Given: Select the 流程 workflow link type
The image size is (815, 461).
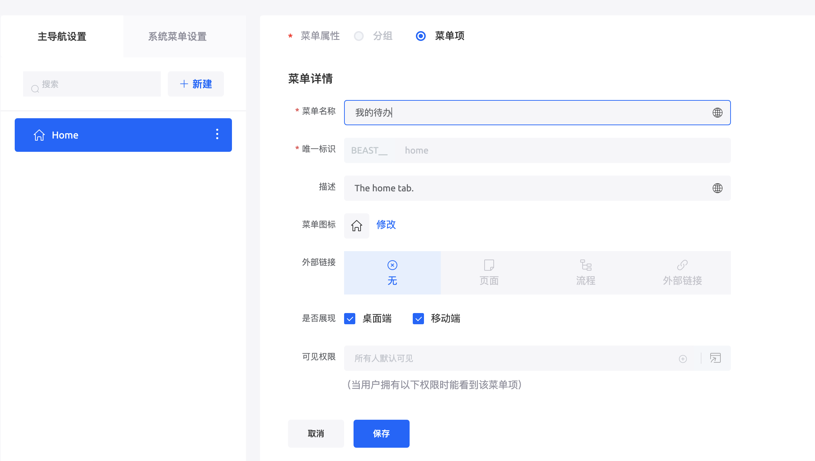Looking at the screenshot, I should (x=585, y=272).
